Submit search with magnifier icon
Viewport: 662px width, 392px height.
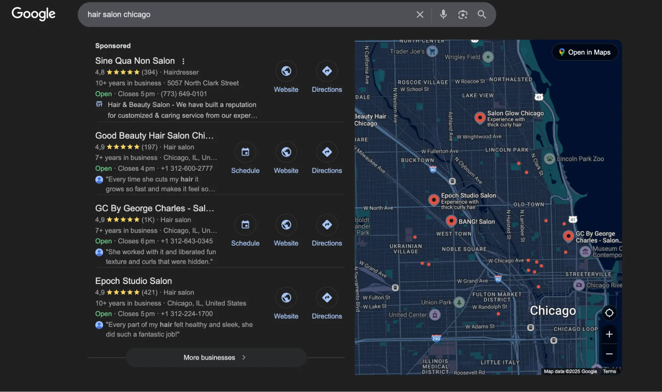coord(482,14)
